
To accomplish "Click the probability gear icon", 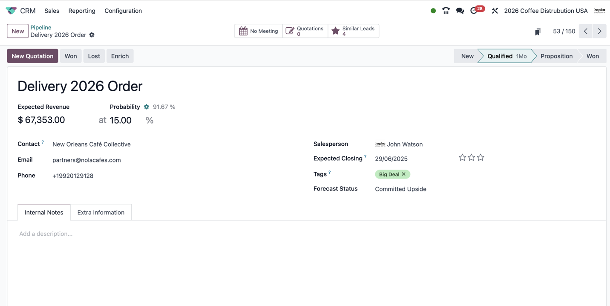I will coord(147,107).
